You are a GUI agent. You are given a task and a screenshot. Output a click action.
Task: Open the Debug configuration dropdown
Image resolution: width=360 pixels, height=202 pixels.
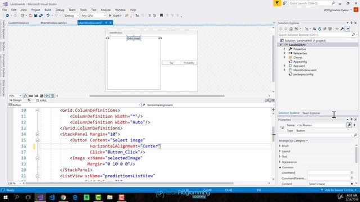coord(71,16)
